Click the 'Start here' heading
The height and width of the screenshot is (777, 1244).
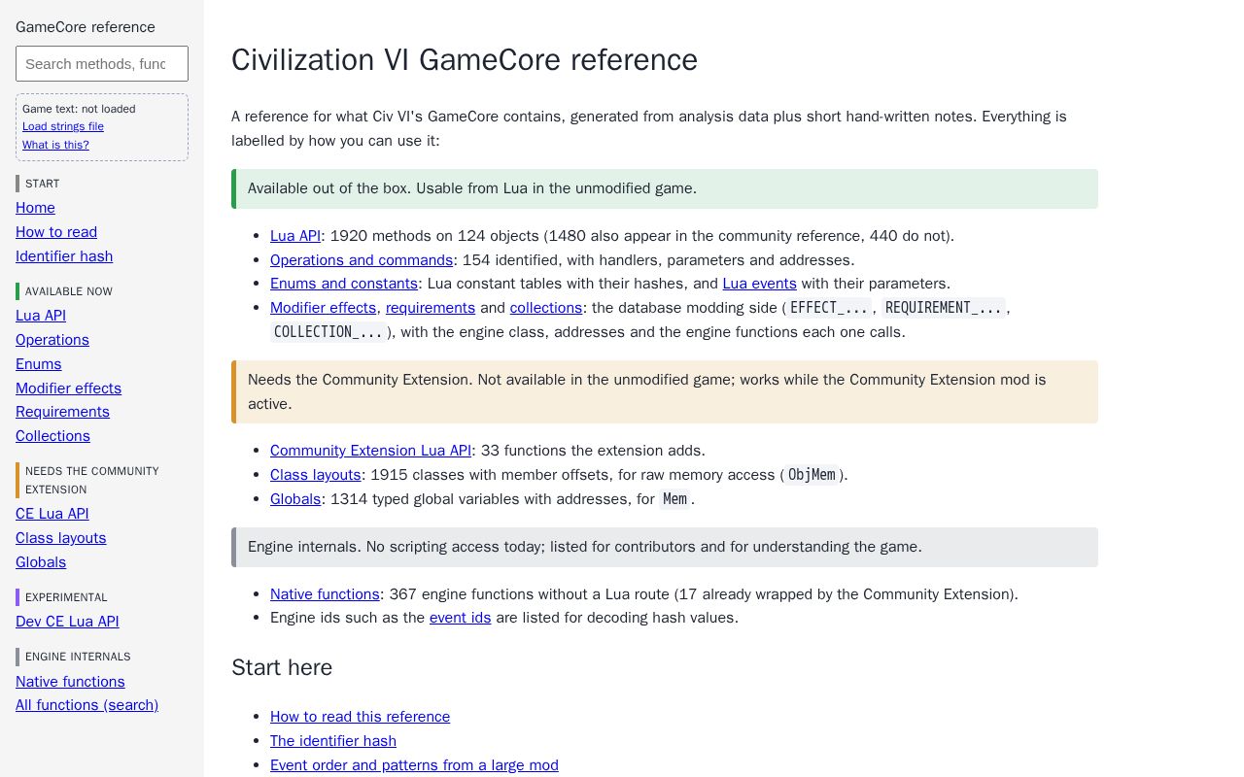[x=282, y=667]
